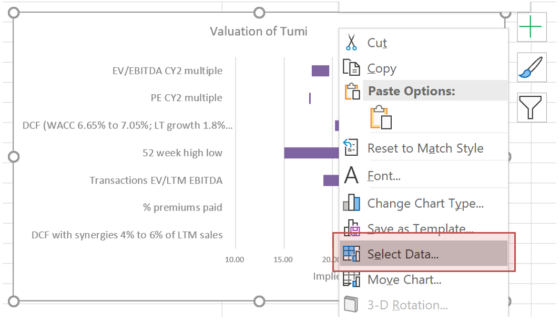Click the scissors Cut icon
The height and width of the screenshot is (322, 560).
(351, 43)
